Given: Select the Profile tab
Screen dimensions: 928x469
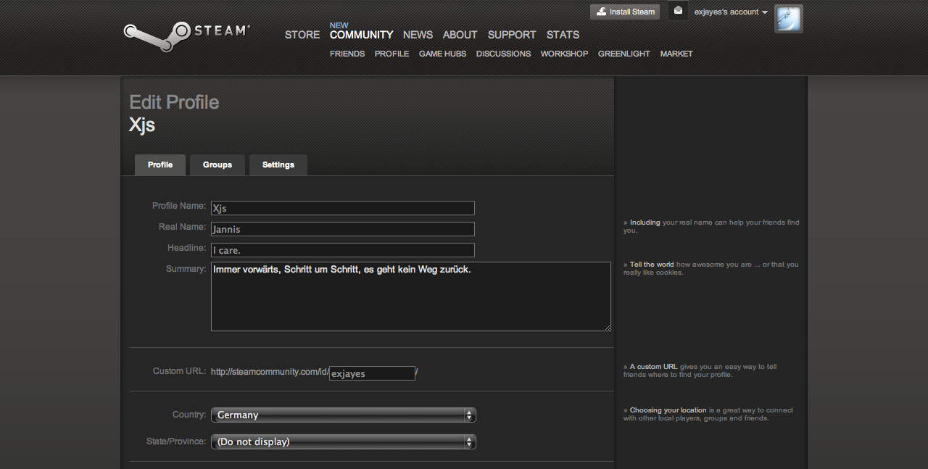Looking at the screenshot, I should [160, 165].
